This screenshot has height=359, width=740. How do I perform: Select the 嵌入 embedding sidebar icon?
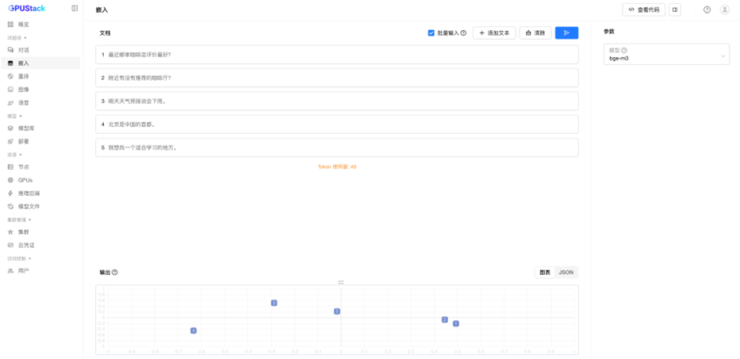click(x=10, y=63)
